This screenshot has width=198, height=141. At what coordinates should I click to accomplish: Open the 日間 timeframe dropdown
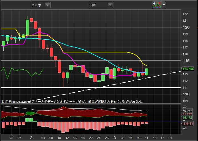pyautogui.click(x=101, y=5)
